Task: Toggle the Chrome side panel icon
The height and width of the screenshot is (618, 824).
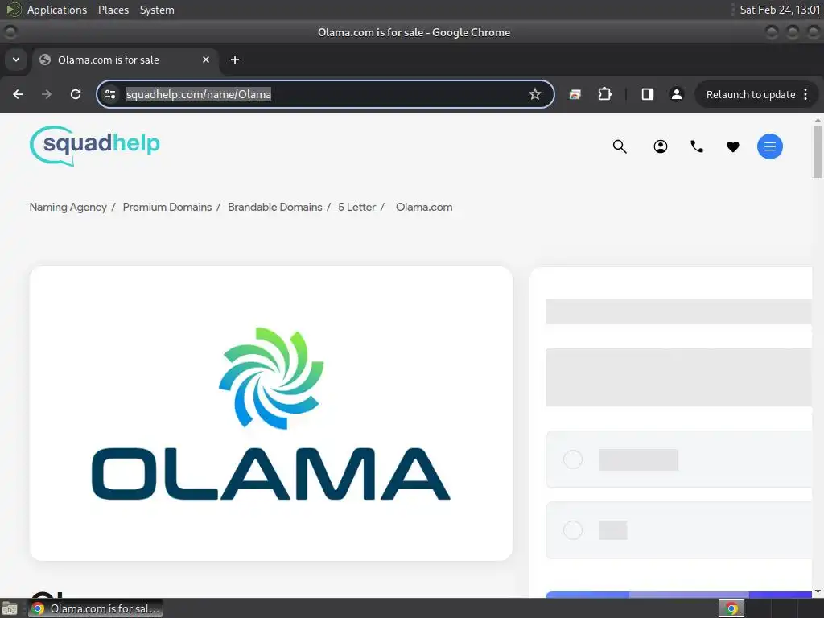Action: 648,94
